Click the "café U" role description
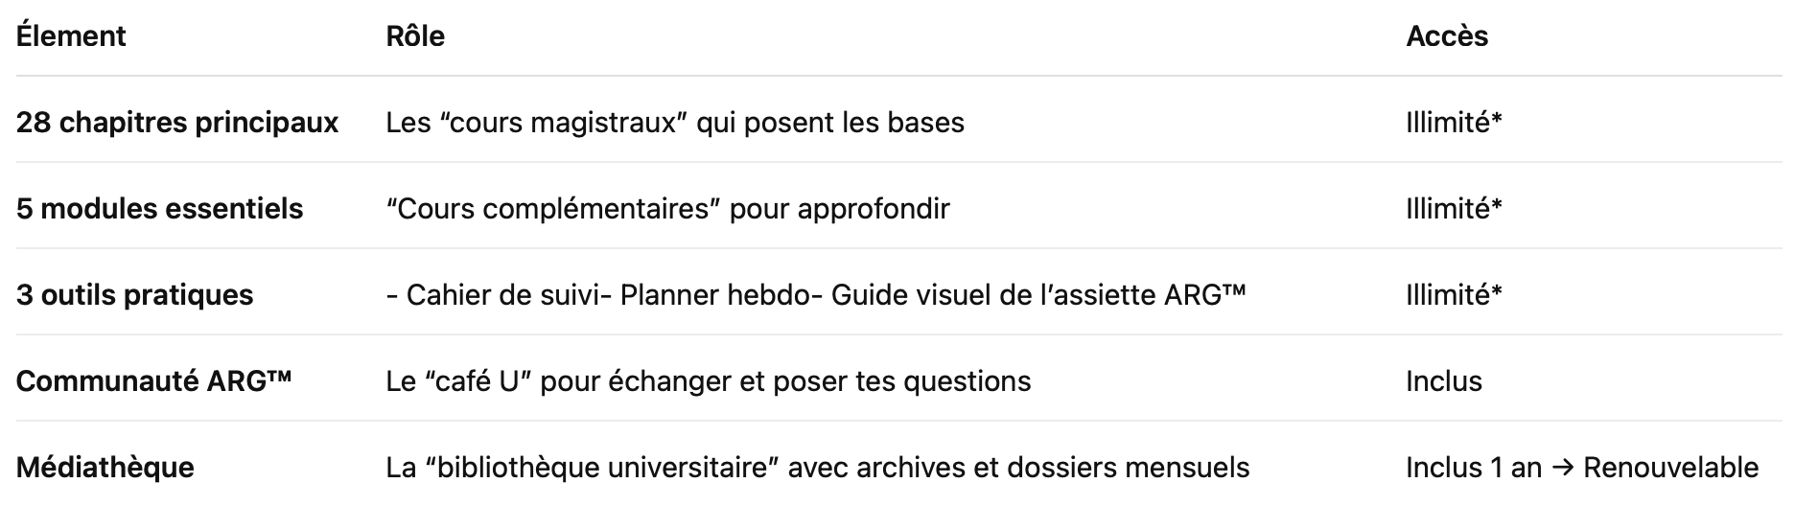This screenshot has height=529, width=1795. [x=708, y=381]
